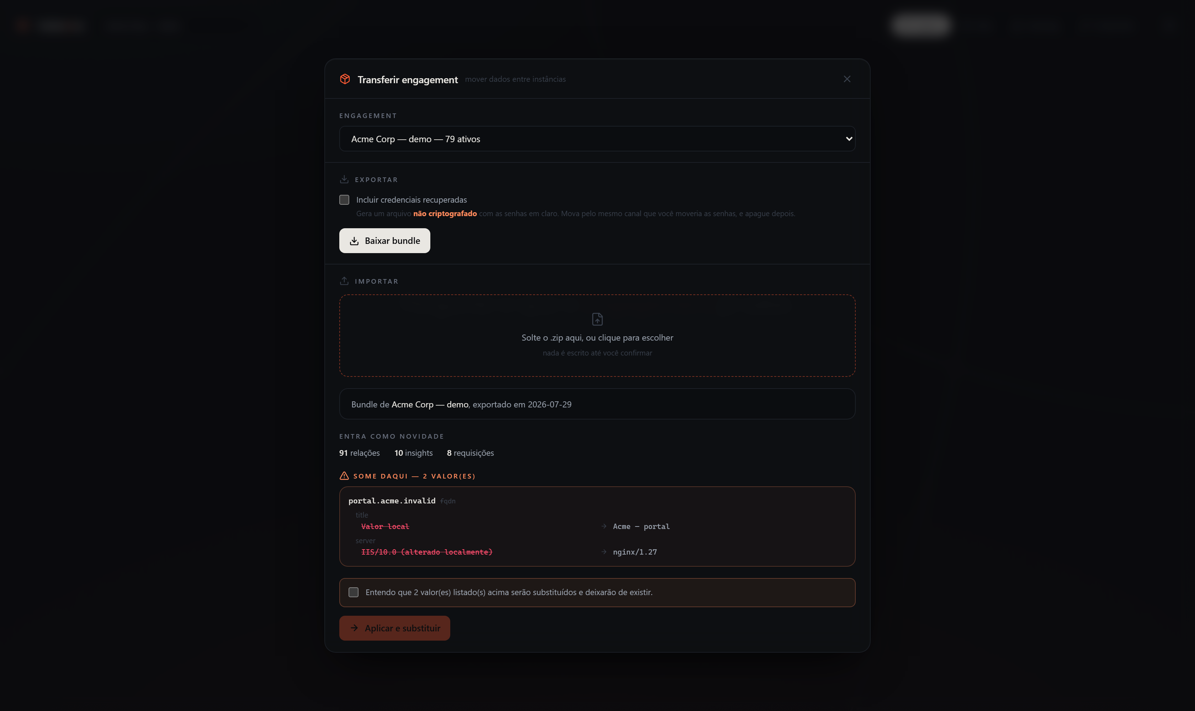Click the 'server' field label in the diff
Screen dimensions: 1195x711
(365, 541)
